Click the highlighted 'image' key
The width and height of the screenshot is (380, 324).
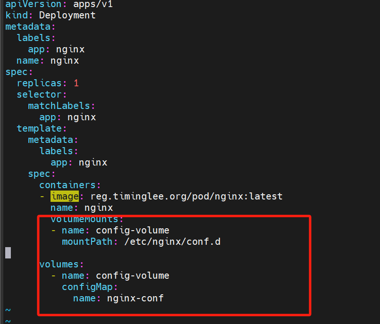[x=65, y=196]
